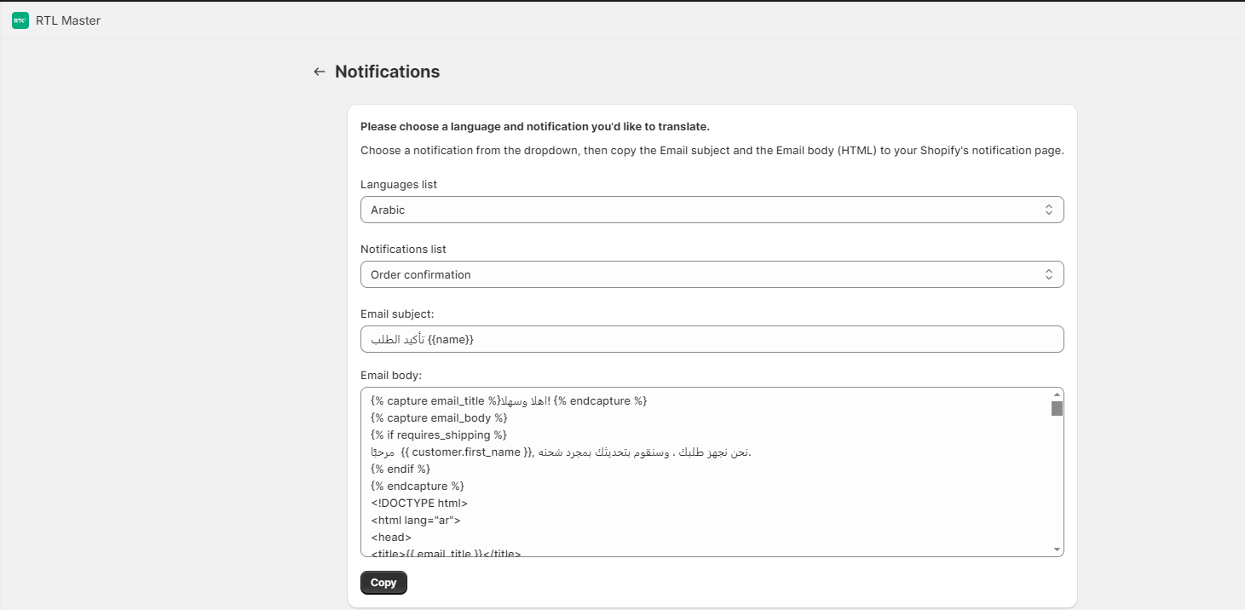Click the RTL Master app logo icon
Screen dimensions: 1245x610
pos(20,20)
